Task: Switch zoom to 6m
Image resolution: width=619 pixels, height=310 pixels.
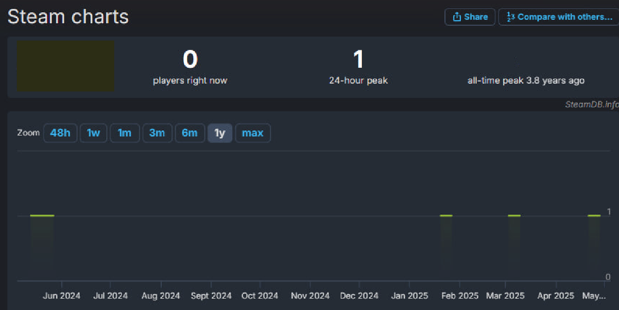Action: pyautogui.click(x=190, y=133)
